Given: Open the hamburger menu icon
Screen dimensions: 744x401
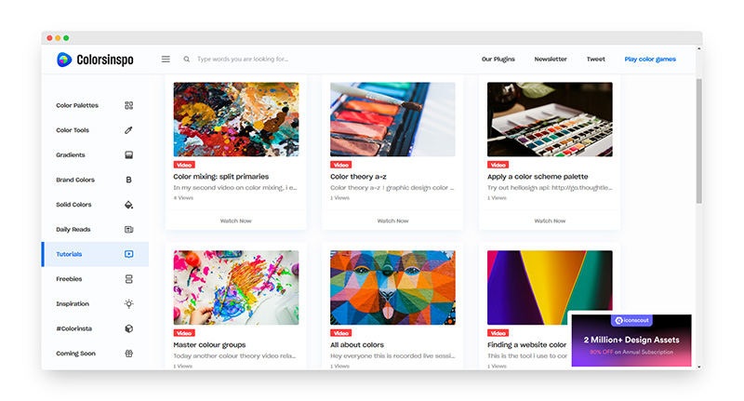Looking at the screenshot, I should point(166,60).
